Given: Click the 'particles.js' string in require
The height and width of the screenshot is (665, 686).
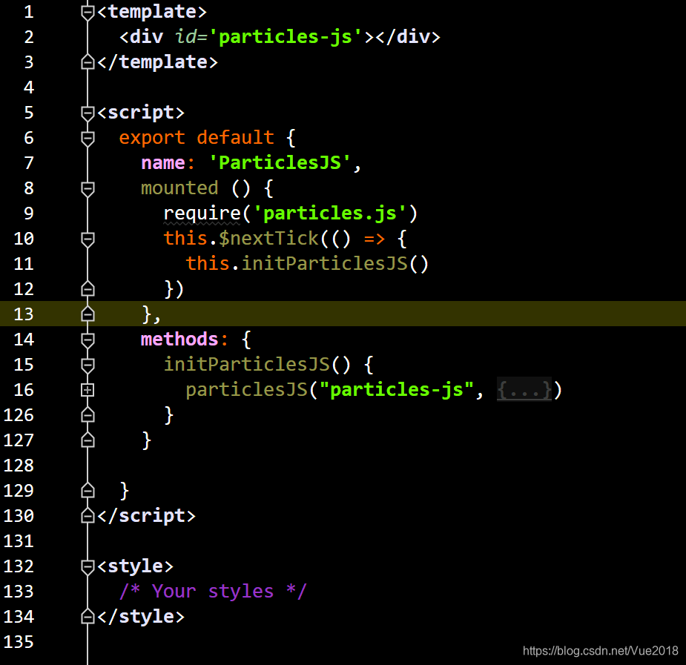Looking at the screenshot, I should [330, 213].
